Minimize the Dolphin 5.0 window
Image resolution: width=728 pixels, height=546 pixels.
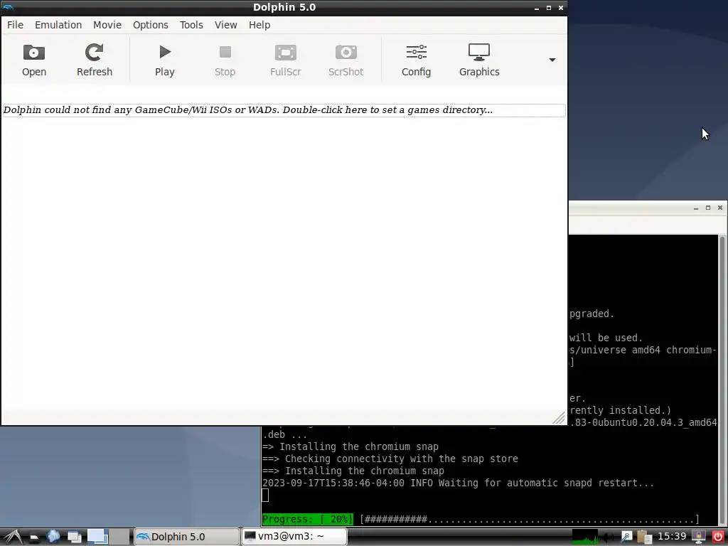coord(537,8)
